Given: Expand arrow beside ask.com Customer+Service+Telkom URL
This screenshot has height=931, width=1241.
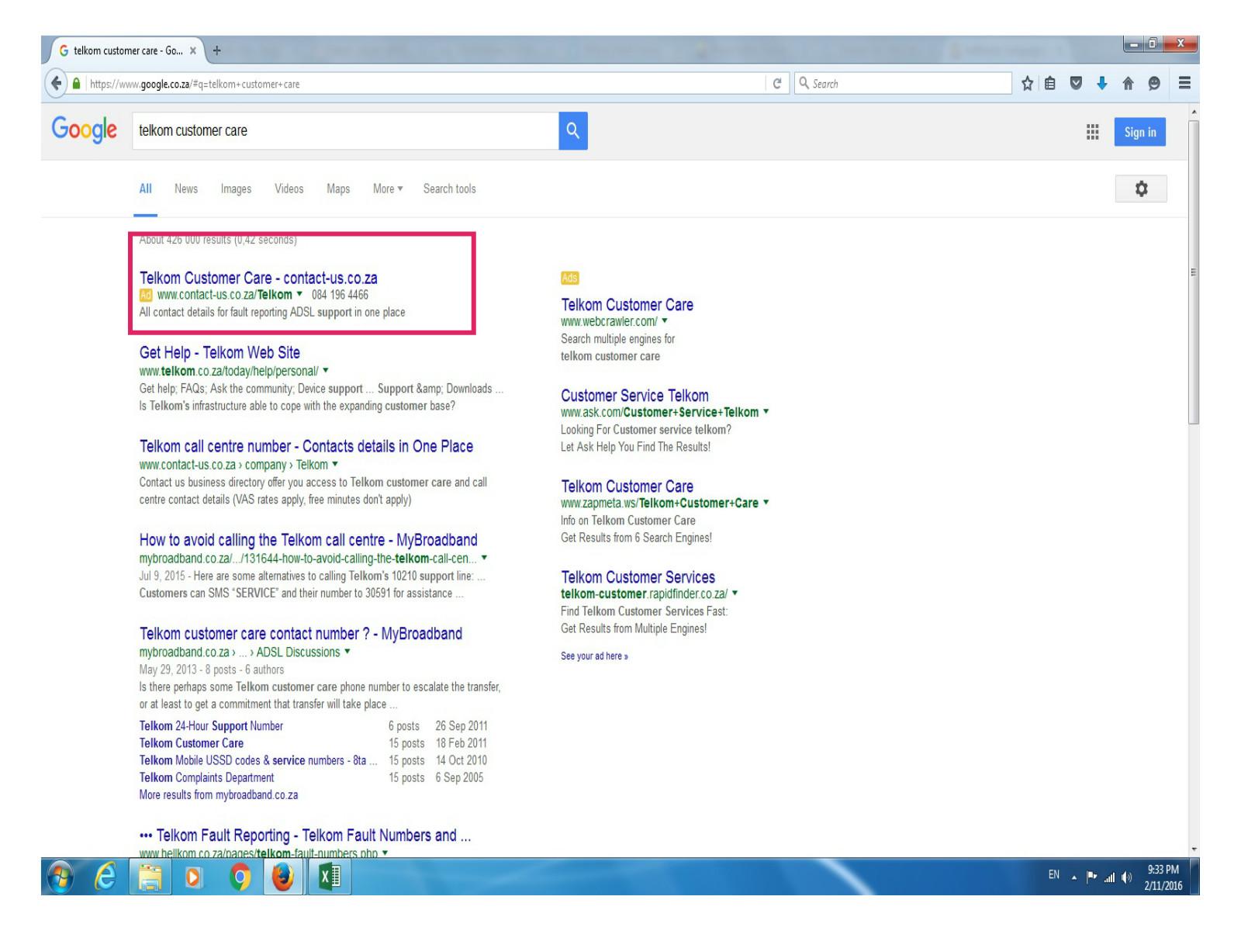Looking at the screenshot, I should coord(766,411).
